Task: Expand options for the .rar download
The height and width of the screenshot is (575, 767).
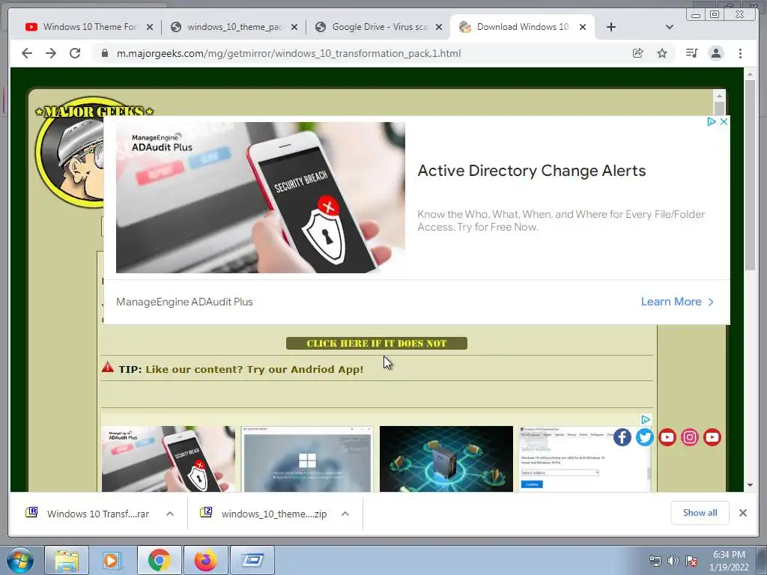Action: pos(170,514)
